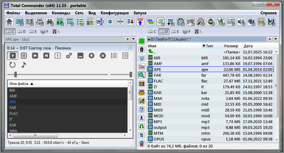Open the Файлы menu
This screenshot has width=284, height=153.
point(13,13)
